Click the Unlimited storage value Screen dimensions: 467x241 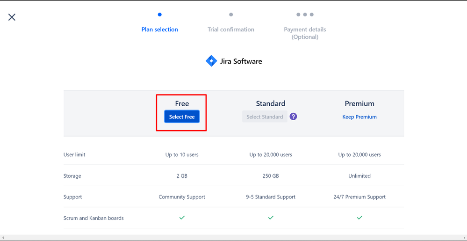click(359, 176)
